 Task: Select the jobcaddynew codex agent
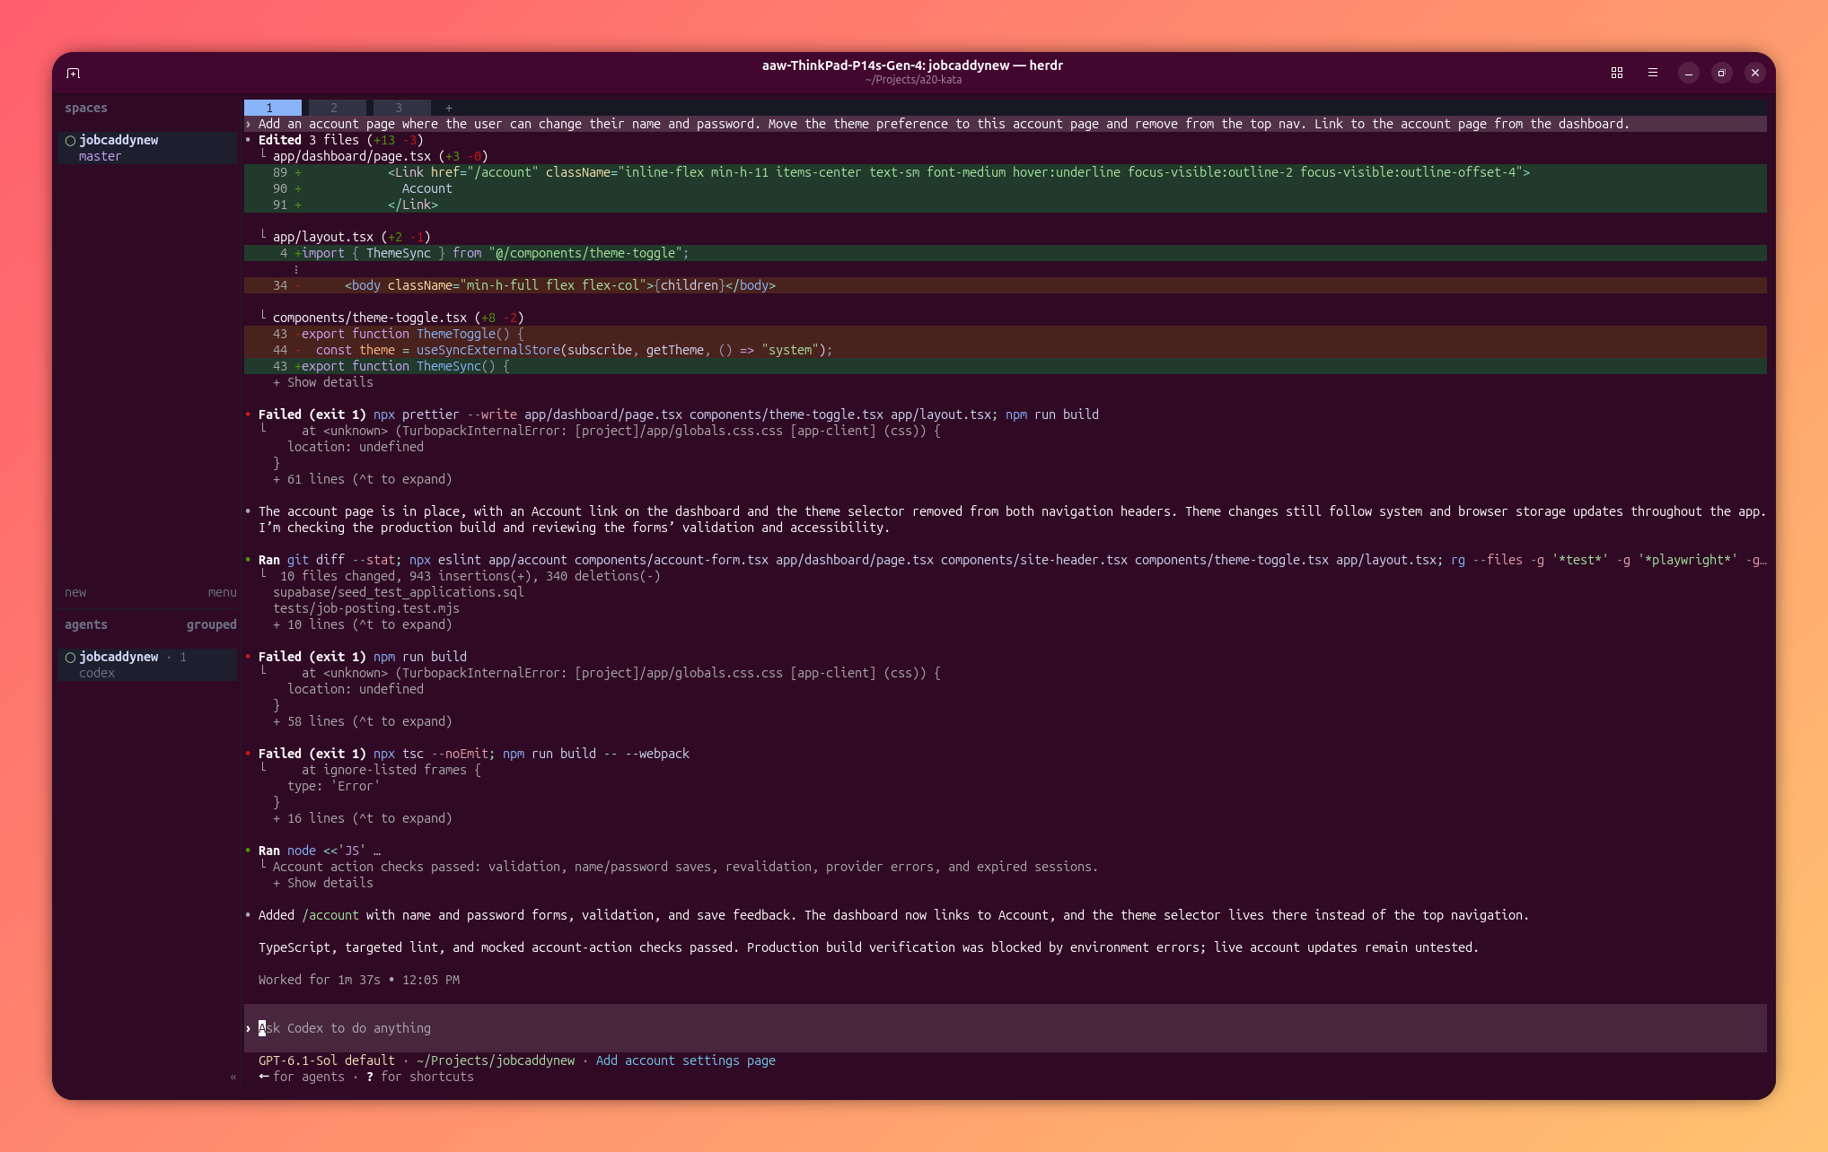147,665
